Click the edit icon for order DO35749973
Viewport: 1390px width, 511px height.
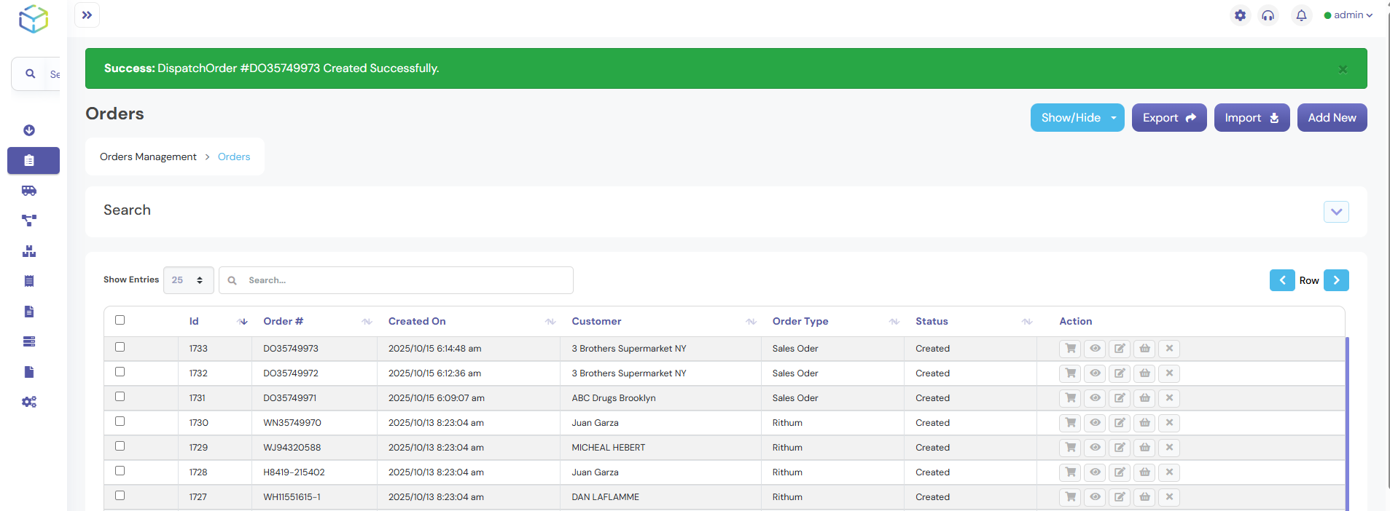[1120, 349]
